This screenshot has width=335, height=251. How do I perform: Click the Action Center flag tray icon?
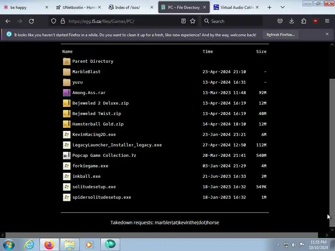coord(302,244)
